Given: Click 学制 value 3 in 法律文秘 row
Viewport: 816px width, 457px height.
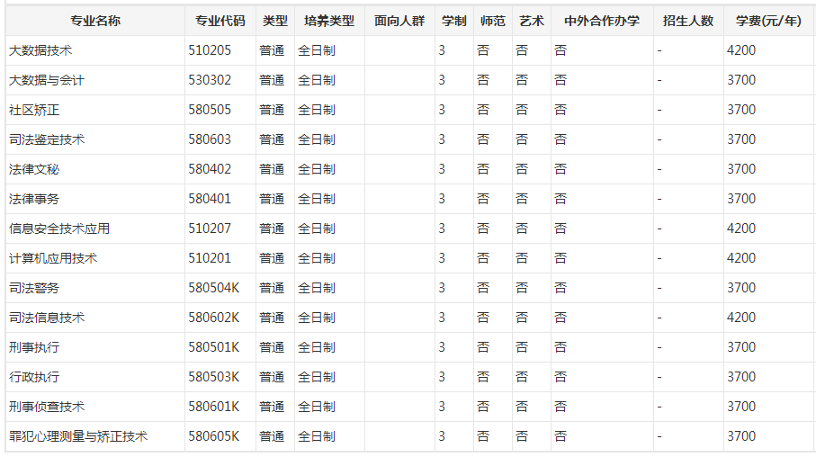Looking at the screenshot, I should [x=442, y=169].
